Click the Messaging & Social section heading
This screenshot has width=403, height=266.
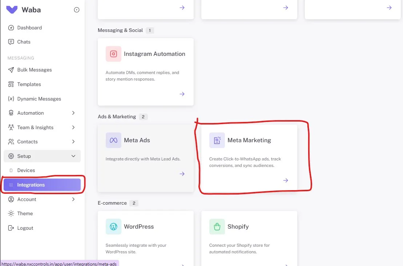[120, 30]
